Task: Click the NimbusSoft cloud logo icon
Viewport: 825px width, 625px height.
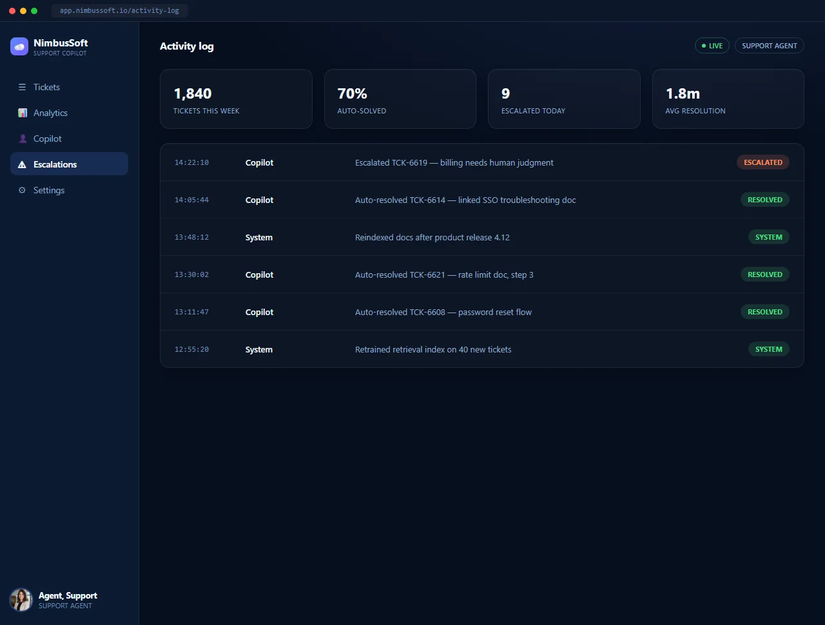Action: [x=19, y=46]
